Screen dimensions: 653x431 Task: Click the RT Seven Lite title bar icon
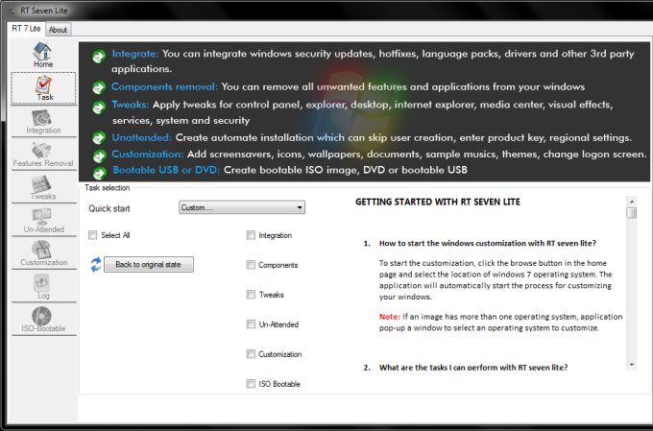tap(12, 11)
